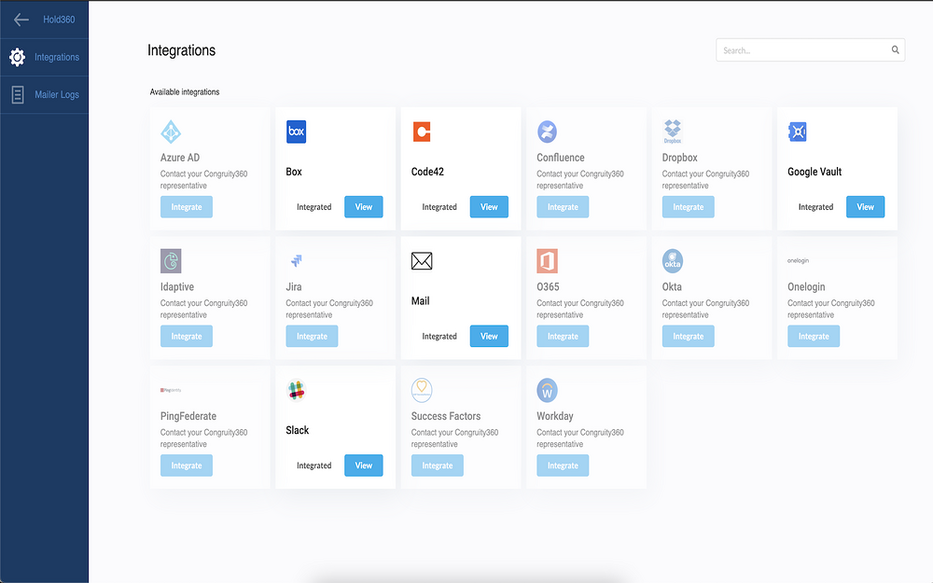Screen dimensions: 933x583
Task: View the Slack integration
Action: tap(364, 465)
